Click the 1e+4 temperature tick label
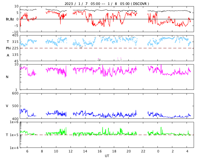Image resolution: width=198 pixels, height=158 pixels. click(x=14, y=148)
